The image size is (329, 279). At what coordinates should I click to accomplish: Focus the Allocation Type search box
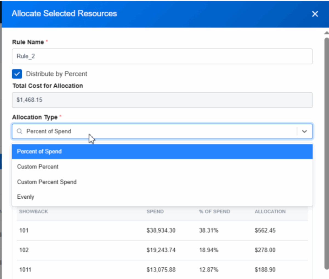[160, 131]
